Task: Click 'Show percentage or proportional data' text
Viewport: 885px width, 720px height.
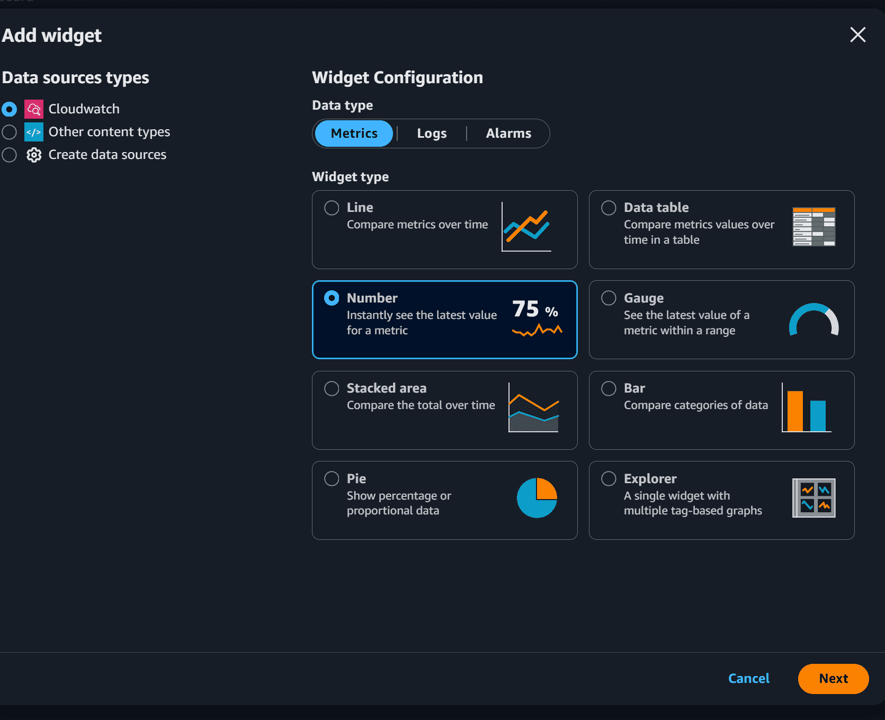Action: 399,503
